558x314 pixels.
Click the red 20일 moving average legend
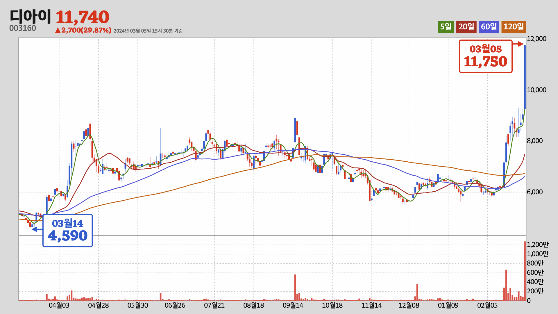click(466, 27)
